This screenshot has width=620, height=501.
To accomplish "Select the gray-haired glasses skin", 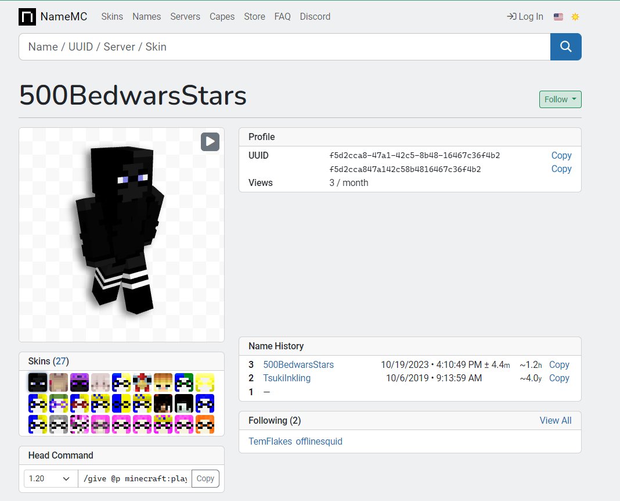I will pos(59,425).
